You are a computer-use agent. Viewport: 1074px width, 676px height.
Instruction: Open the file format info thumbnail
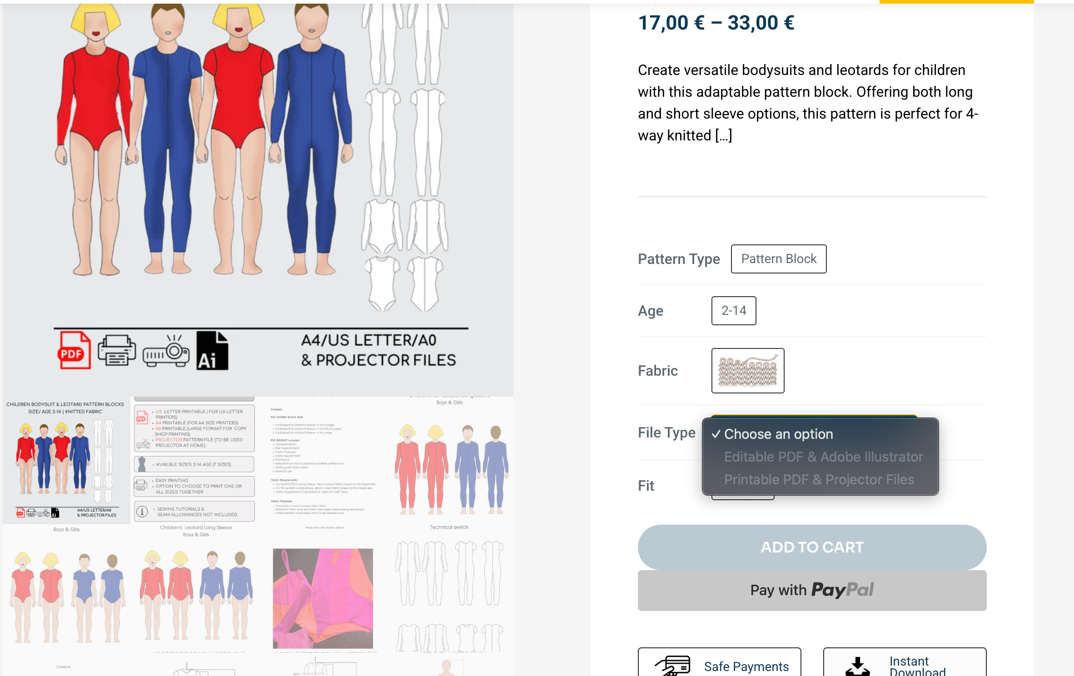tap(194, 460)
